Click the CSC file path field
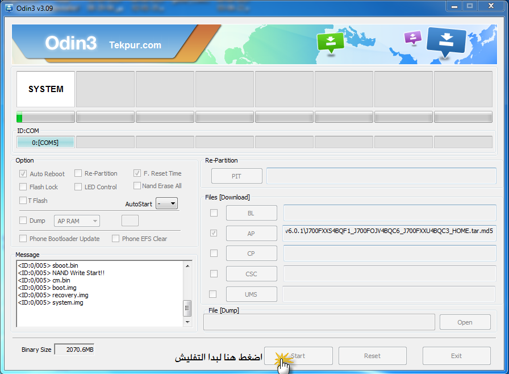Screen dimensions: 509x374 pyautogui.click(x=390, y=274)
